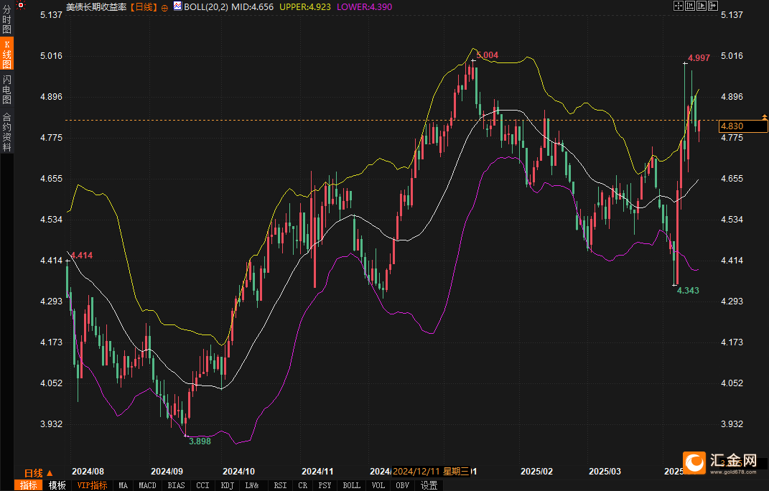Click the 2025/03 date axis label

pos(605,472)
